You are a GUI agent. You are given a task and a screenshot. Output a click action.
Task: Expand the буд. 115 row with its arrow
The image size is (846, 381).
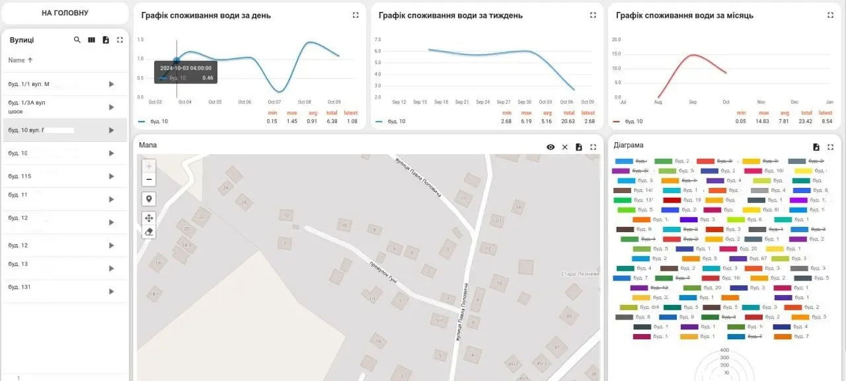pos(111,176)
